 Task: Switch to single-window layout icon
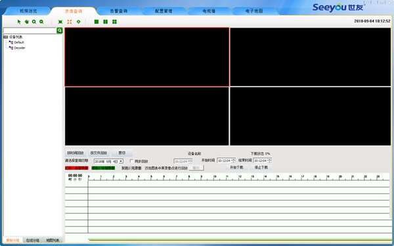[x=97, y=22]
